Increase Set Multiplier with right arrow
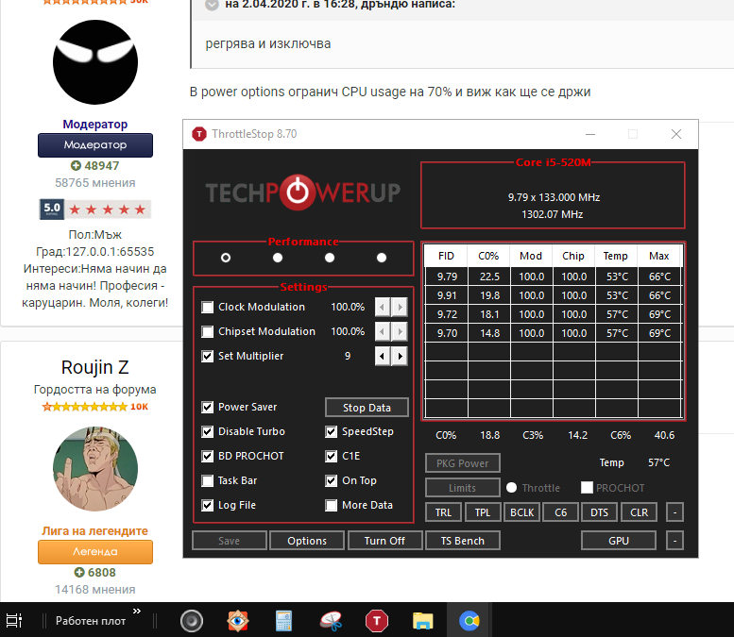Image resolution: width=734 pixels, height=637 pixels. (400, 357)
